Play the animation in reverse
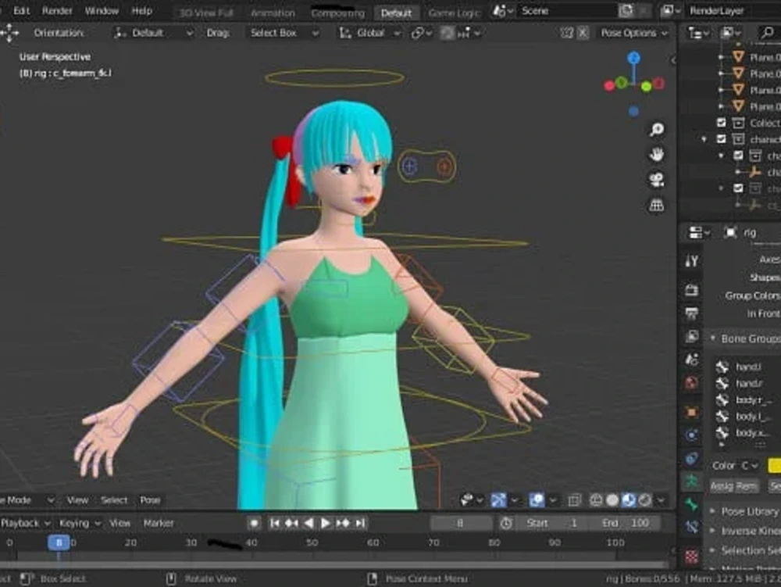781x587 pixels. click(308, 523)
